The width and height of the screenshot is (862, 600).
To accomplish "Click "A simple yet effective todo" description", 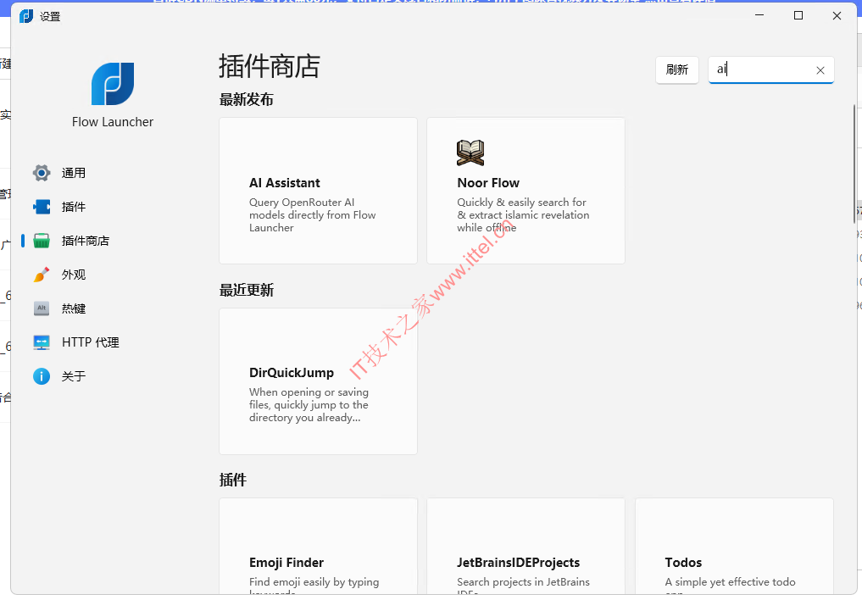I will pyautogui.click(x=730, y=582).
